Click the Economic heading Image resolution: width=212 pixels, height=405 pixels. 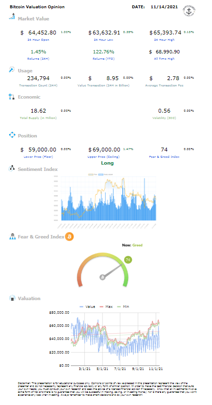click(x=29, y=97)
